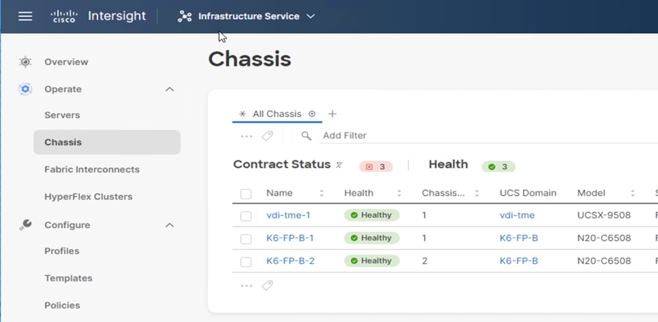The width and height of the screenshot is (658, 322).
Task: Go to Servers page
Action: click(x=62, y=115)
